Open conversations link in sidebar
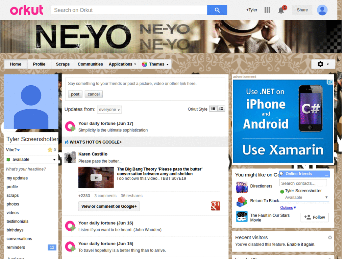 pos(19,239)
